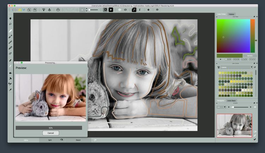Switch to the Result view tab
265x153 pixels.
point(78,140)
